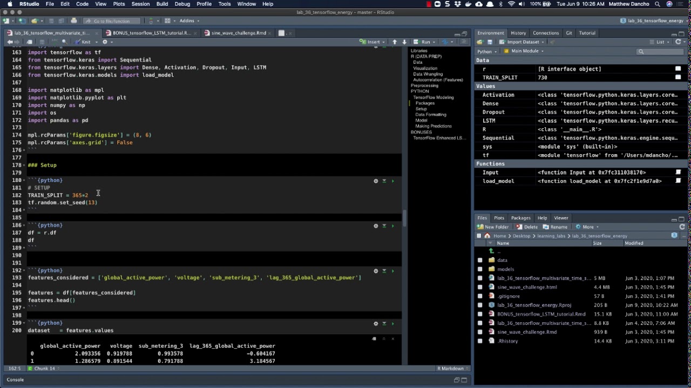Clear environment broom icon
Viewport: 691px width, 388px height.
(x=552, y=42)
